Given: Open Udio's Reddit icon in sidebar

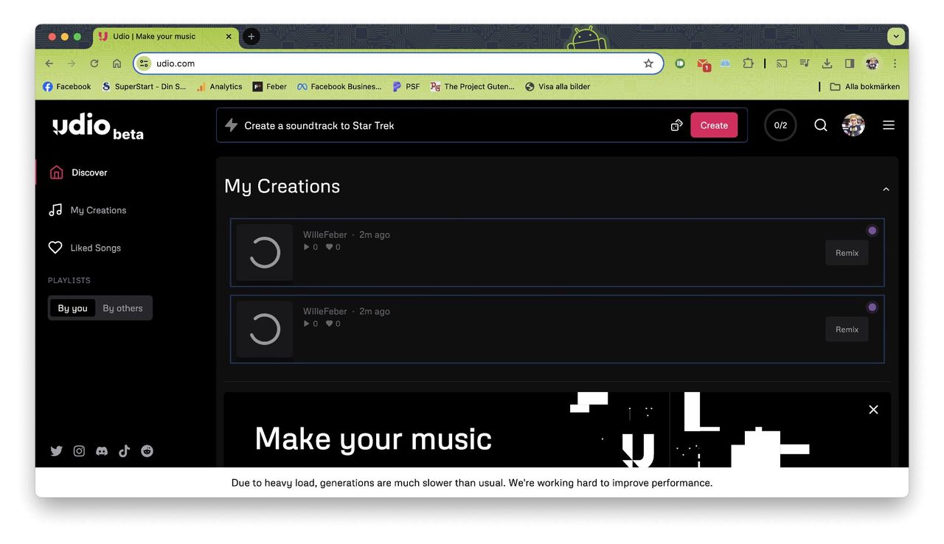Looking at the screenshot, I should click(147, 451).
